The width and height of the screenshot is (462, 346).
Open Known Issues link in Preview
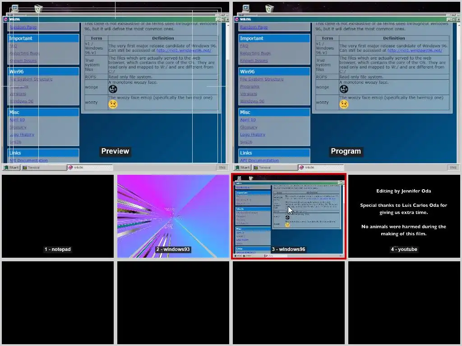click(23, 61)
